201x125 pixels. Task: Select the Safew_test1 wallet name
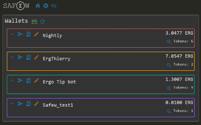58,105
